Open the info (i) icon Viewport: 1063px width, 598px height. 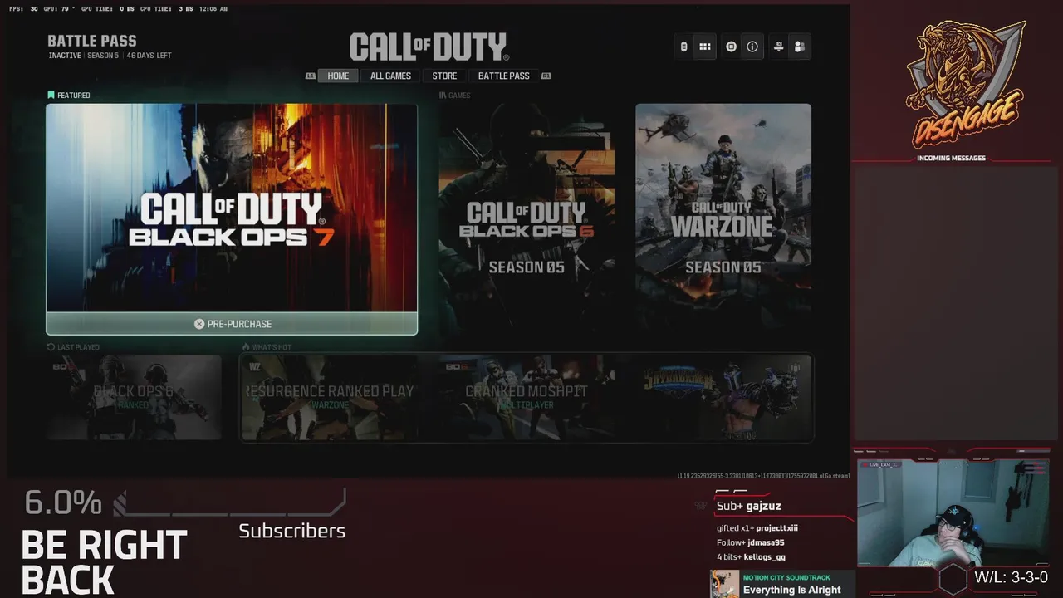point(752,47)
